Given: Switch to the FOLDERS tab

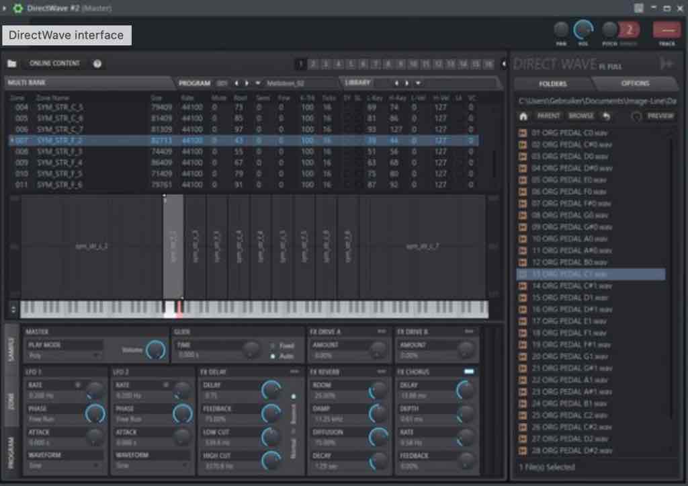Looking at the screenshot, I should pyautogui.click(x=552, y=83).
